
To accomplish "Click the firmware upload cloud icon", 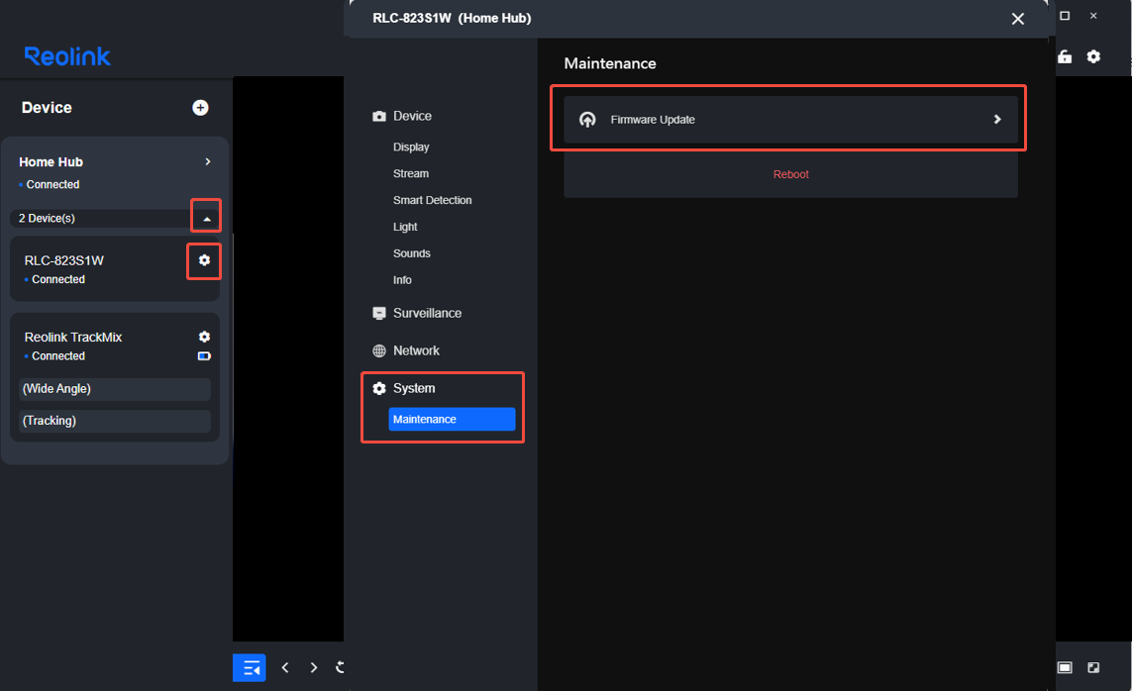I will [587, 120].
